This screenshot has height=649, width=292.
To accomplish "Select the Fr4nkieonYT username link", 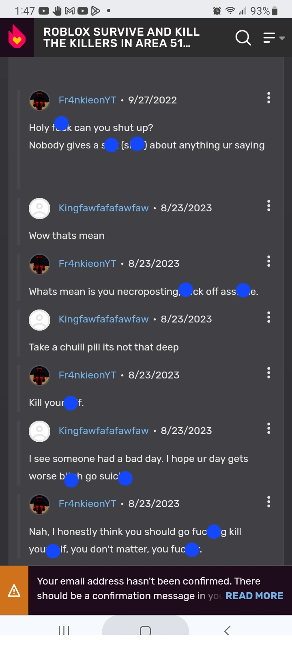I will (87, 100).
